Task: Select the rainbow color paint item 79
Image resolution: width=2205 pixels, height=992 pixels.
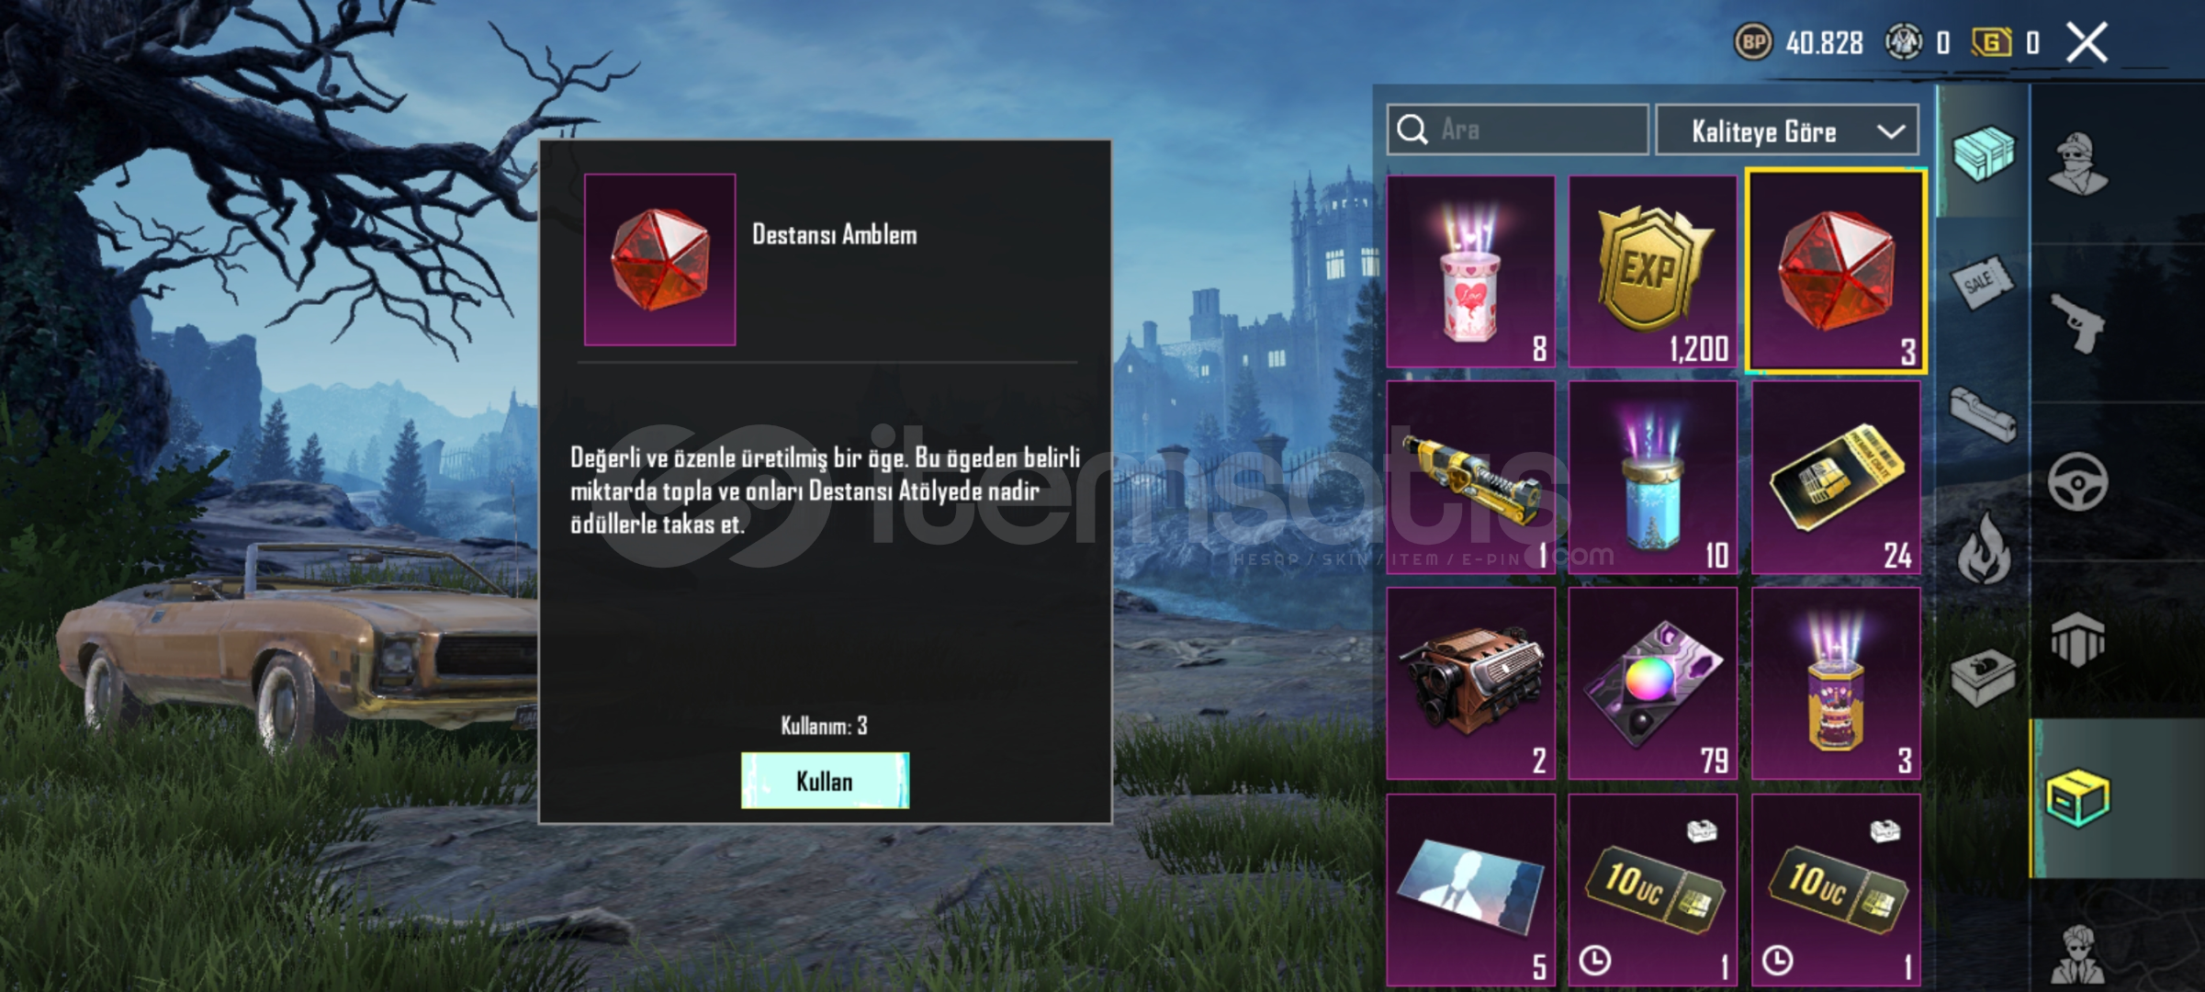Action: pyautogui.click(x=1652, y=683)
